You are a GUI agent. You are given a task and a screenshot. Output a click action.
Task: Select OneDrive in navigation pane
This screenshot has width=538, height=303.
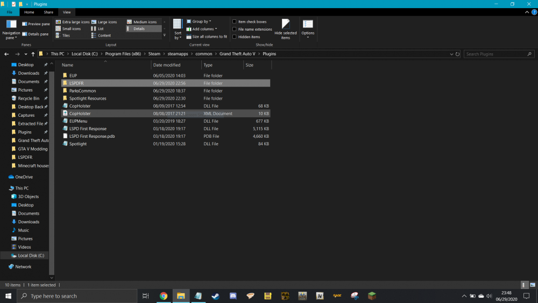pyautogui.click(x=24, y=177)
